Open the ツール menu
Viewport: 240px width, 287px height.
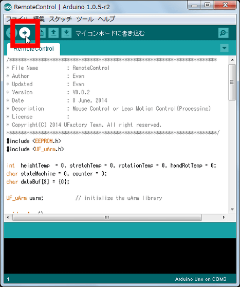(x=85, y=19)
